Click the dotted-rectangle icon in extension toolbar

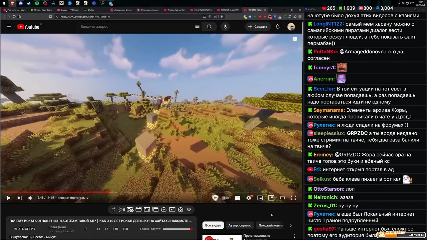(x=155, y=210)
